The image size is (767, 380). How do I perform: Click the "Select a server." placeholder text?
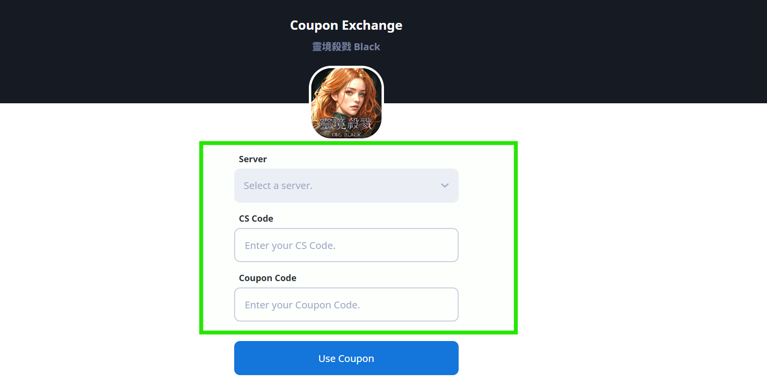(278, 186)
